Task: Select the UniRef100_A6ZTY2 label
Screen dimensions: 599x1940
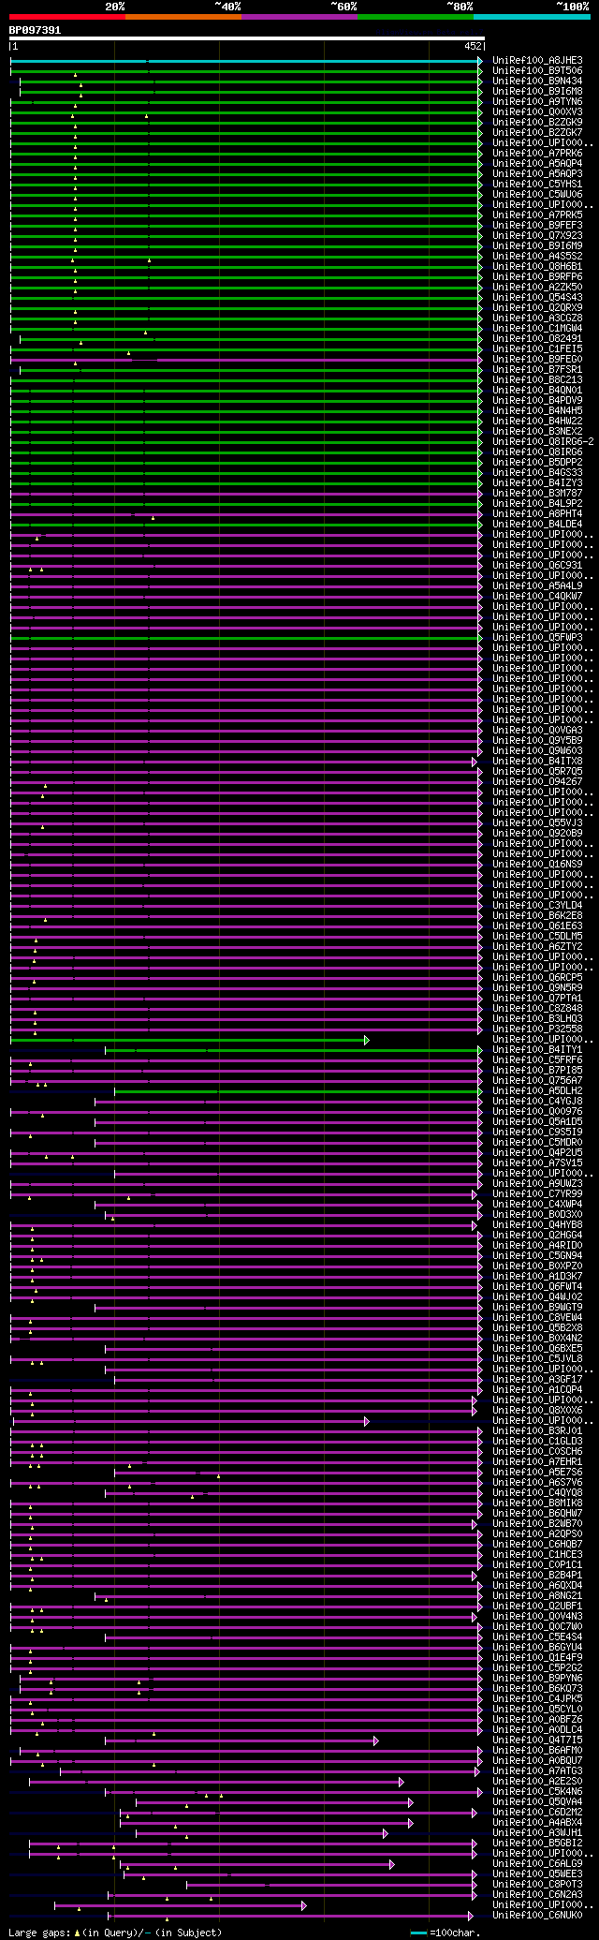Action: coord(537,947)
